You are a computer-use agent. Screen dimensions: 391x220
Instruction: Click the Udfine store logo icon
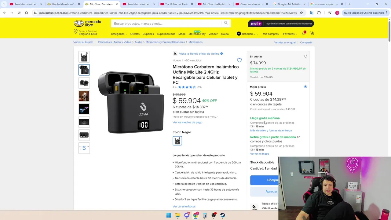pos(175,53)
